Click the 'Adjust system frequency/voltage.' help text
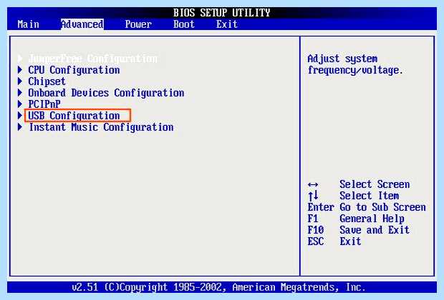The image size is (444, 300). 355,64
